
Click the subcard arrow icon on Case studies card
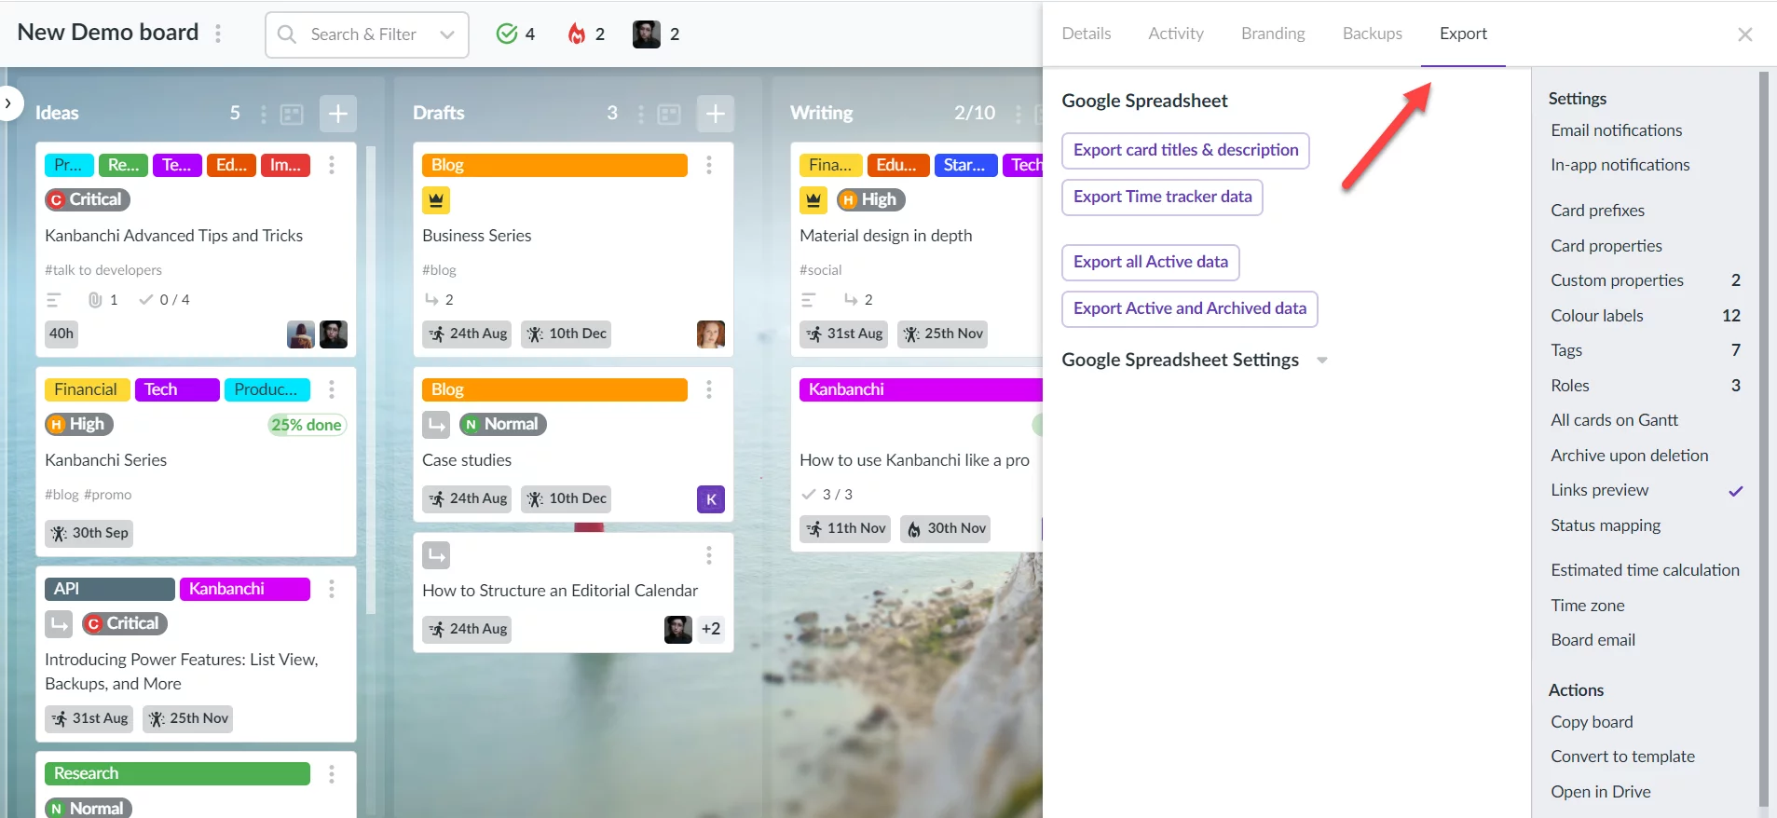coord(436,425)
